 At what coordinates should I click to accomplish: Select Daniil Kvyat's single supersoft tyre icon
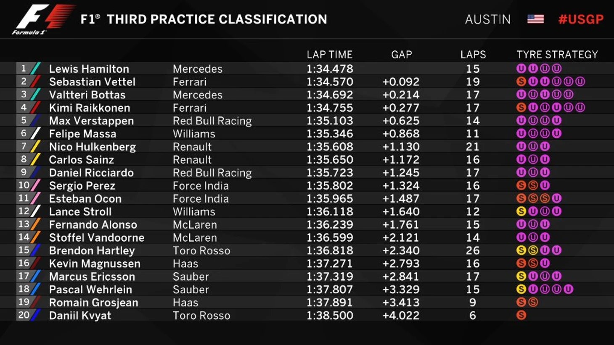pyautogui.click(x=521, y=315)
